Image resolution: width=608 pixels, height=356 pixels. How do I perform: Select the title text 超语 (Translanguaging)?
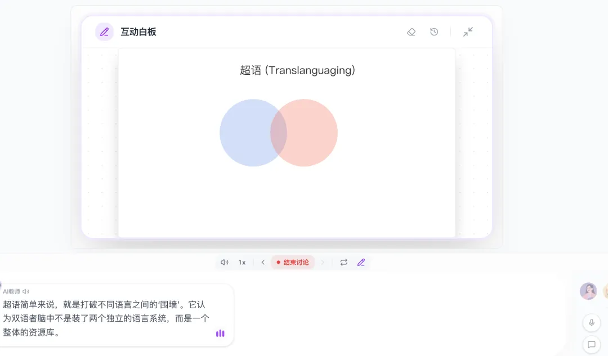pyautogui.click(x=297, y=70)
